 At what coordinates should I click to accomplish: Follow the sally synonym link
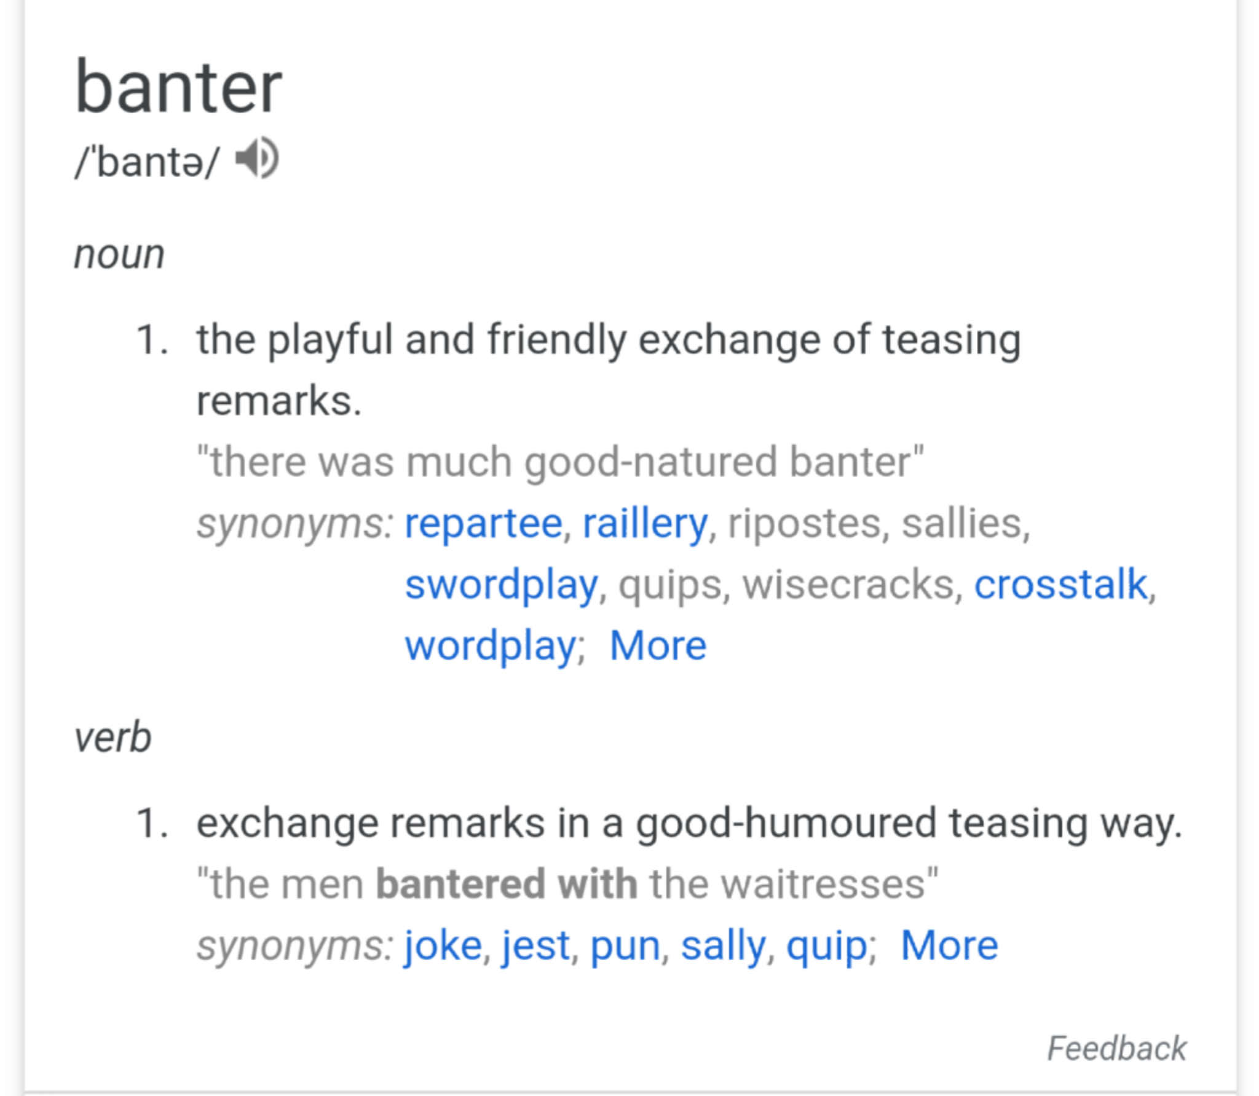click(x=723, y=945)
